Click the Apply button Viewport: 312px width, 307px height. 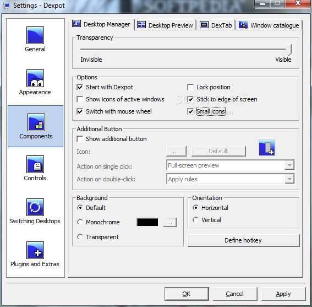point(283,294)
